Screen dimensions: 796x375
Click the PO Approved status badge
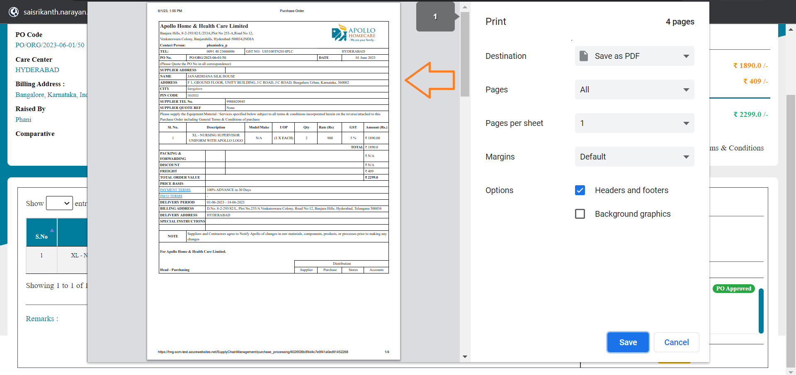coord(733,288)
